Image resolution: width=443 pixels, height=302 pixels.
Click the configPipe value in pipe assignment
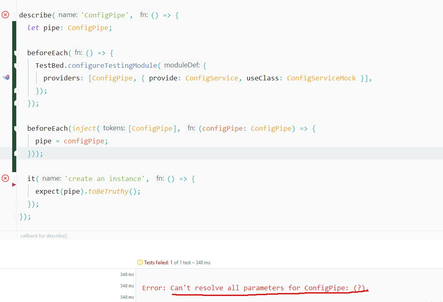[x=84, y=141]
